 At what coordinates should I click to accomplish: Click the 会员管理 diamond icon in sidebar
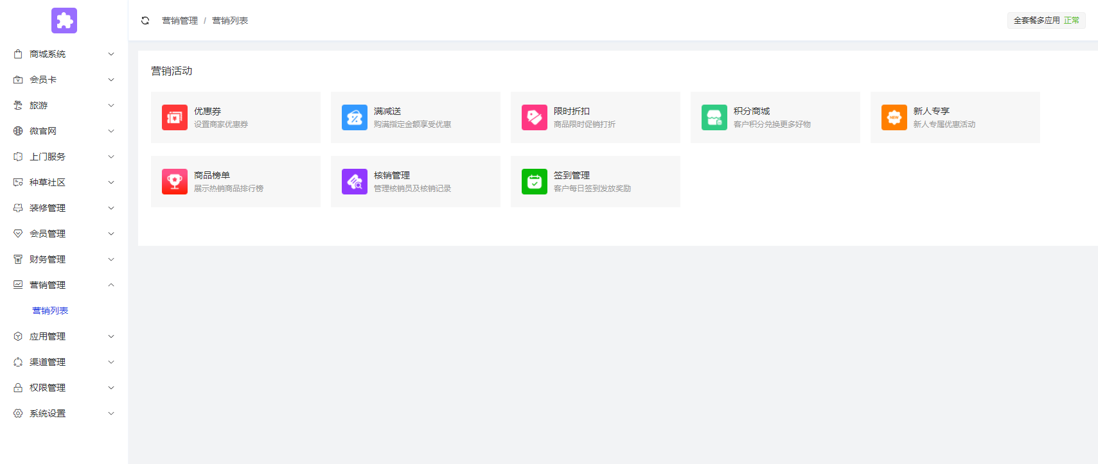click(x=18, y=234)
